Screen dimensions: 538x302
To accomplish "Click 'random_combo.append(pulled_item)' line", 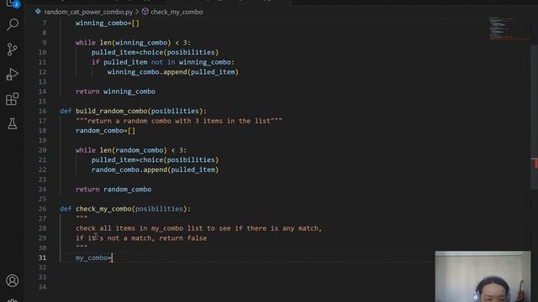I will 155,169.
